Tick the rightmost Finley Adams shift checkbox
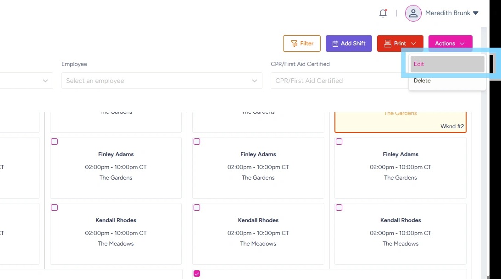Image resolution: width=501 pixels, height=279 pixels. pos(339,142)
